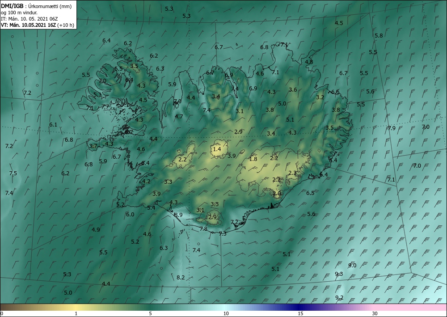447x317 pixels.
Task: Click the 4.7 value on the map
Action: point(179,116)
